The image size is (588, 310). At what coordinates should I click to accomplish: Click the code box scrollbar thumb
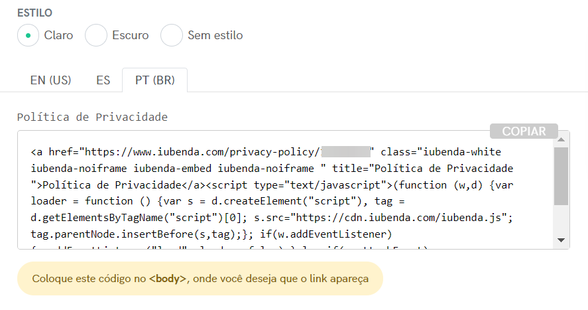(x=561, y=175)
